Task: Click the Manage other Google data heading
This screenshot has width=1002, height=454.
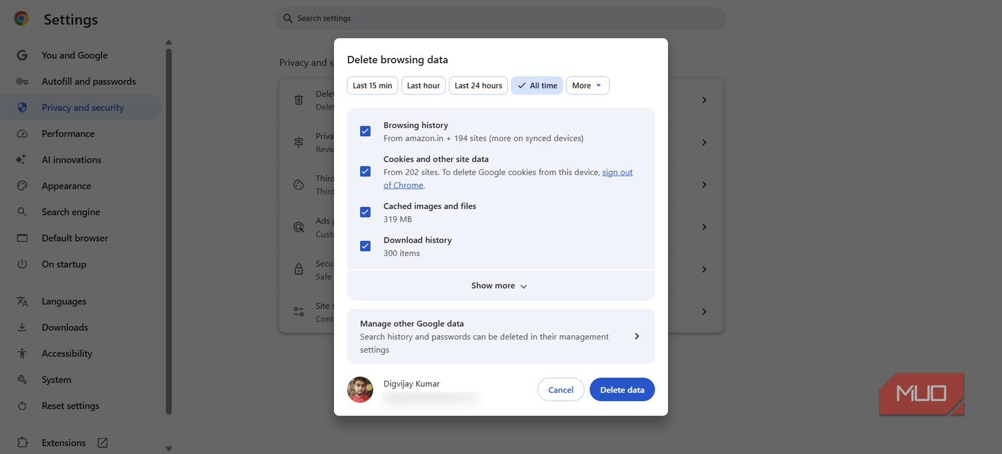Action: coord(412,324)
